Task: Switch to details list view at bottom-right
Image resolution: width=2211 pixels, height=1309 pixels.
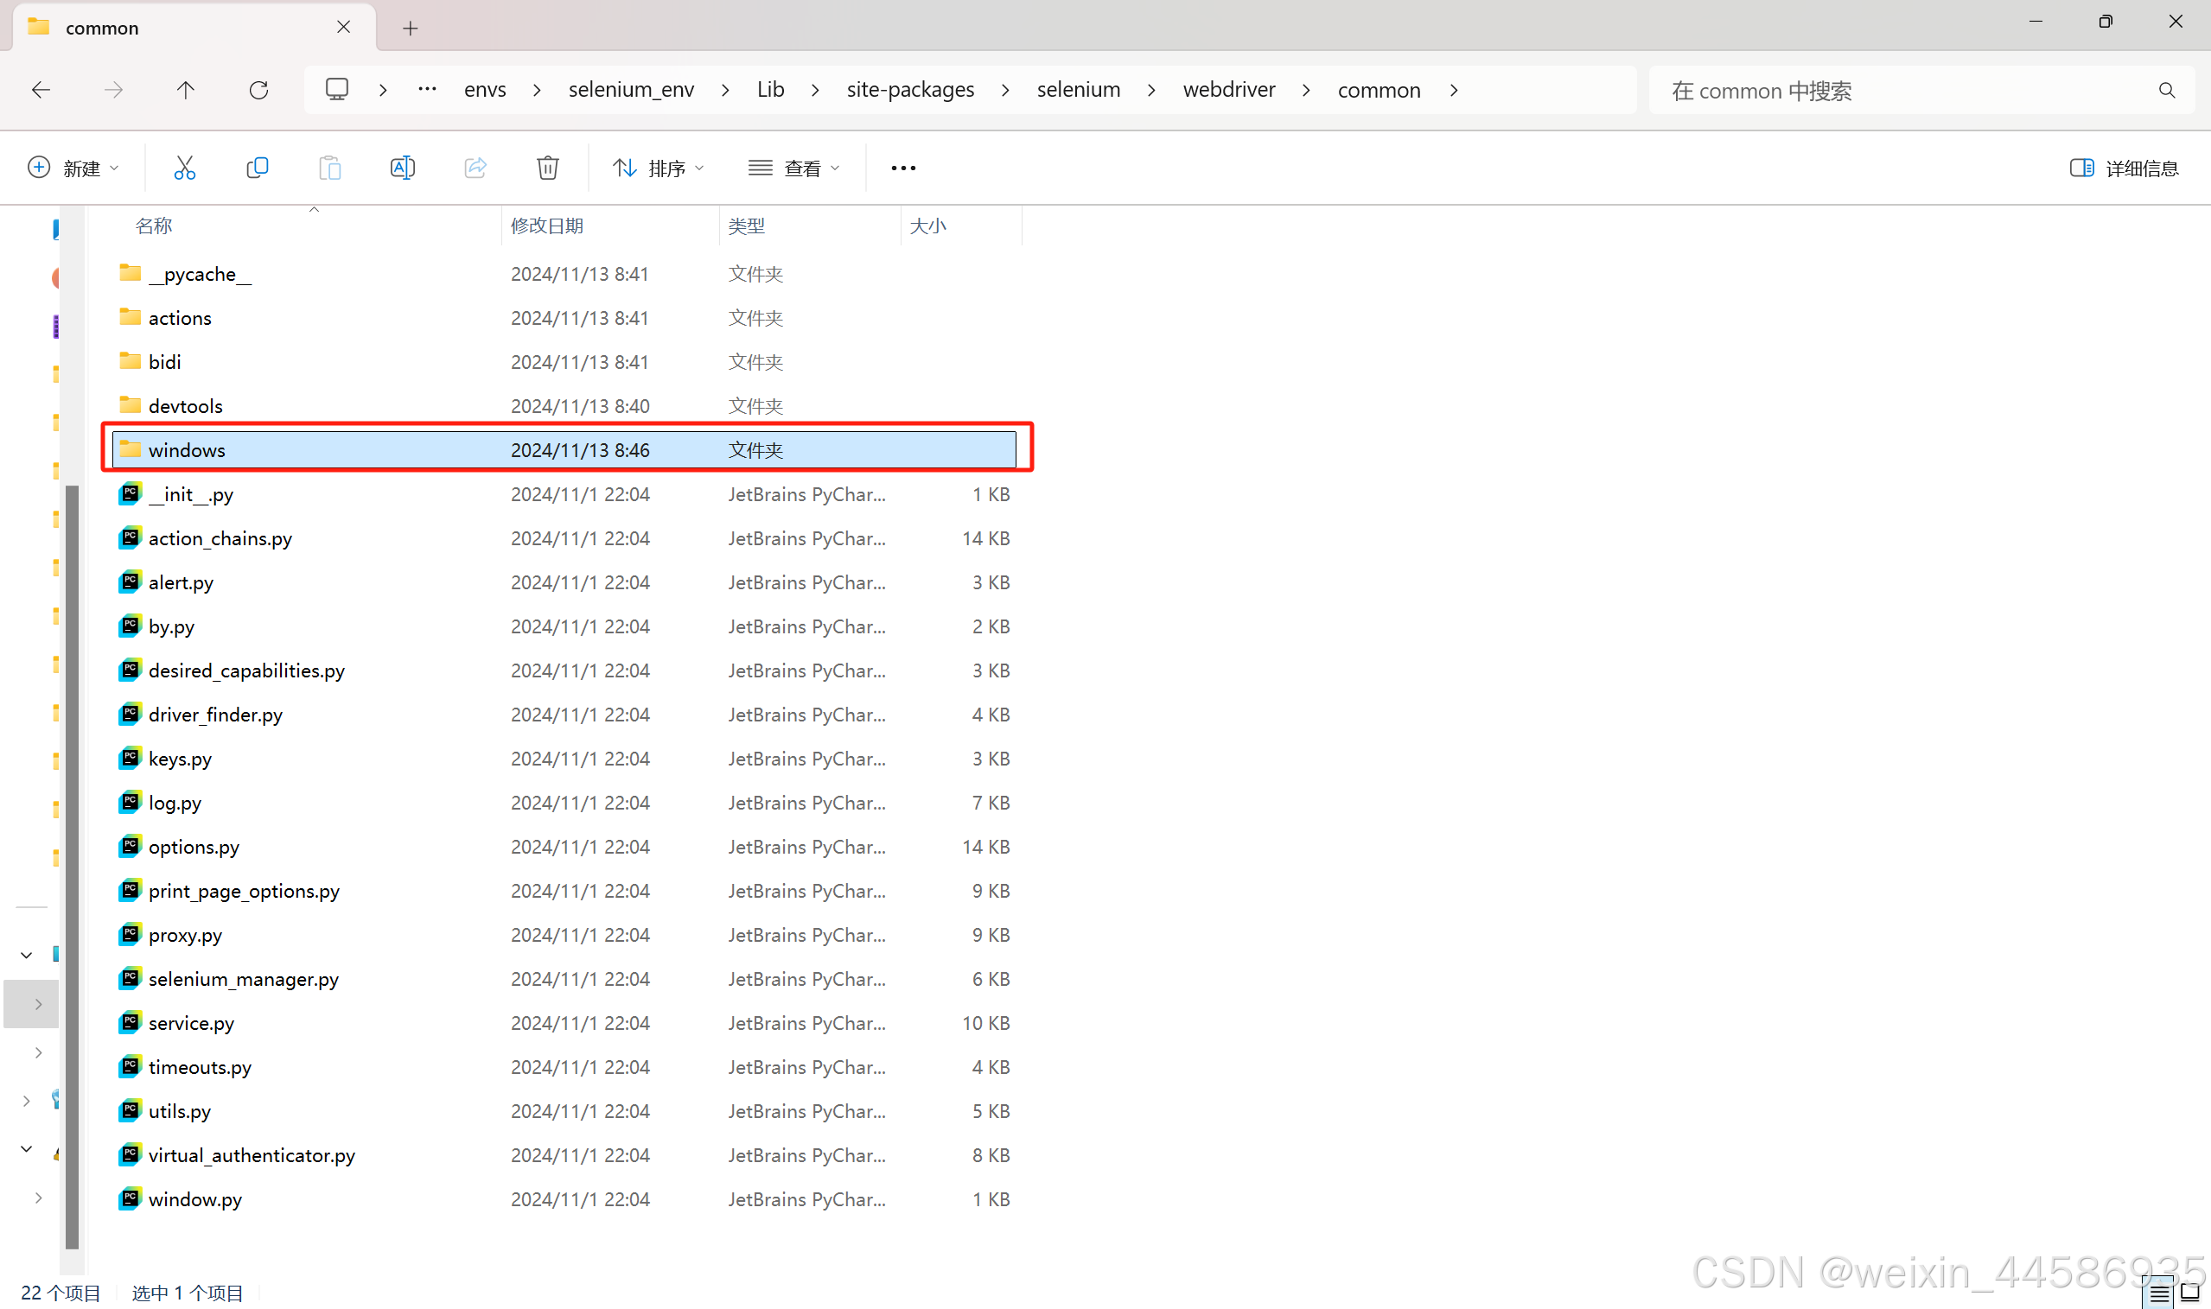Action: pos(2159,1293)
